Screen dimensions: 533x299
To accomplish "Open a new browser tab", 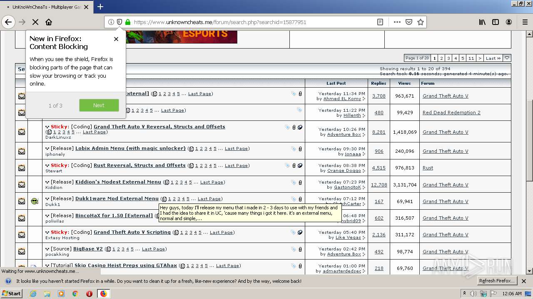I will (100, 7).
